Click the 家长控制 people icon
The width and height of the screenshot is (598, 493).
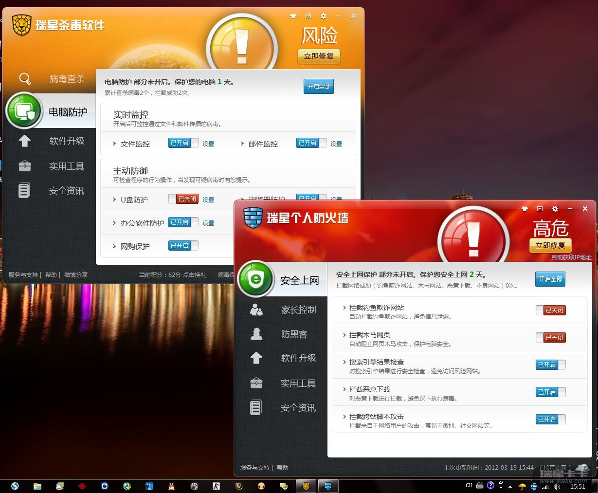coord(256,310)
